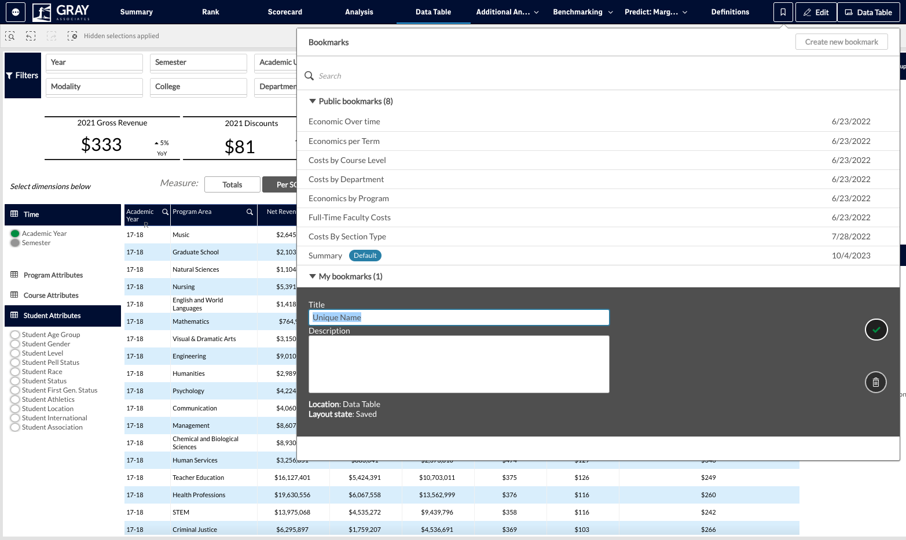This screenshot has height=540, width=906.
Task: Click the bookmark Title input field
Action: pos(459,317)
